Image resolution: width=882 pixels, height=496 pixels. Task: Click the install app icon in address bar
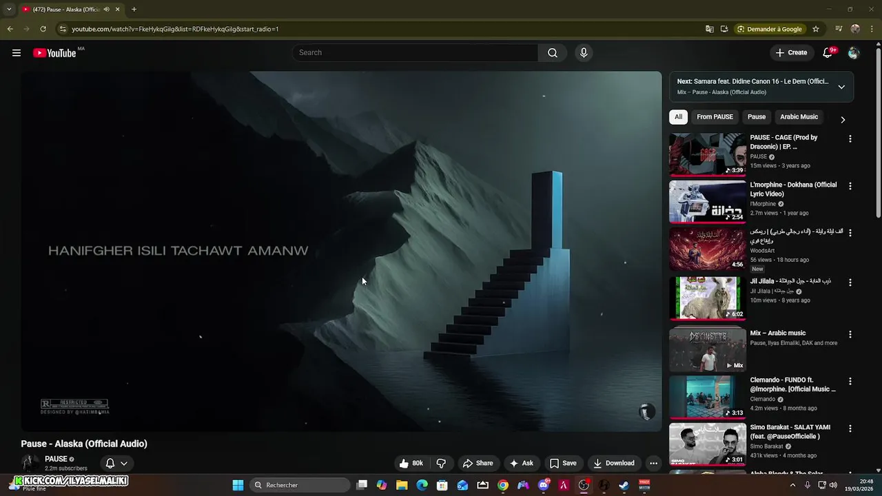[x=724, y=29]
